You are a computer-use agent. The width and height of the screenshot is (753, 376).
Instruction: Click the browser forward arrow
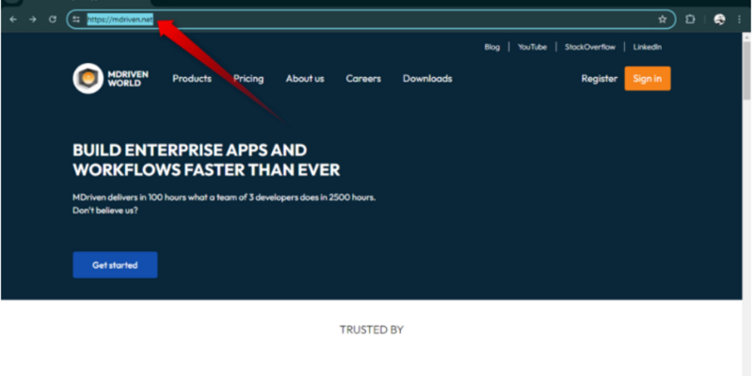point(33,19)
